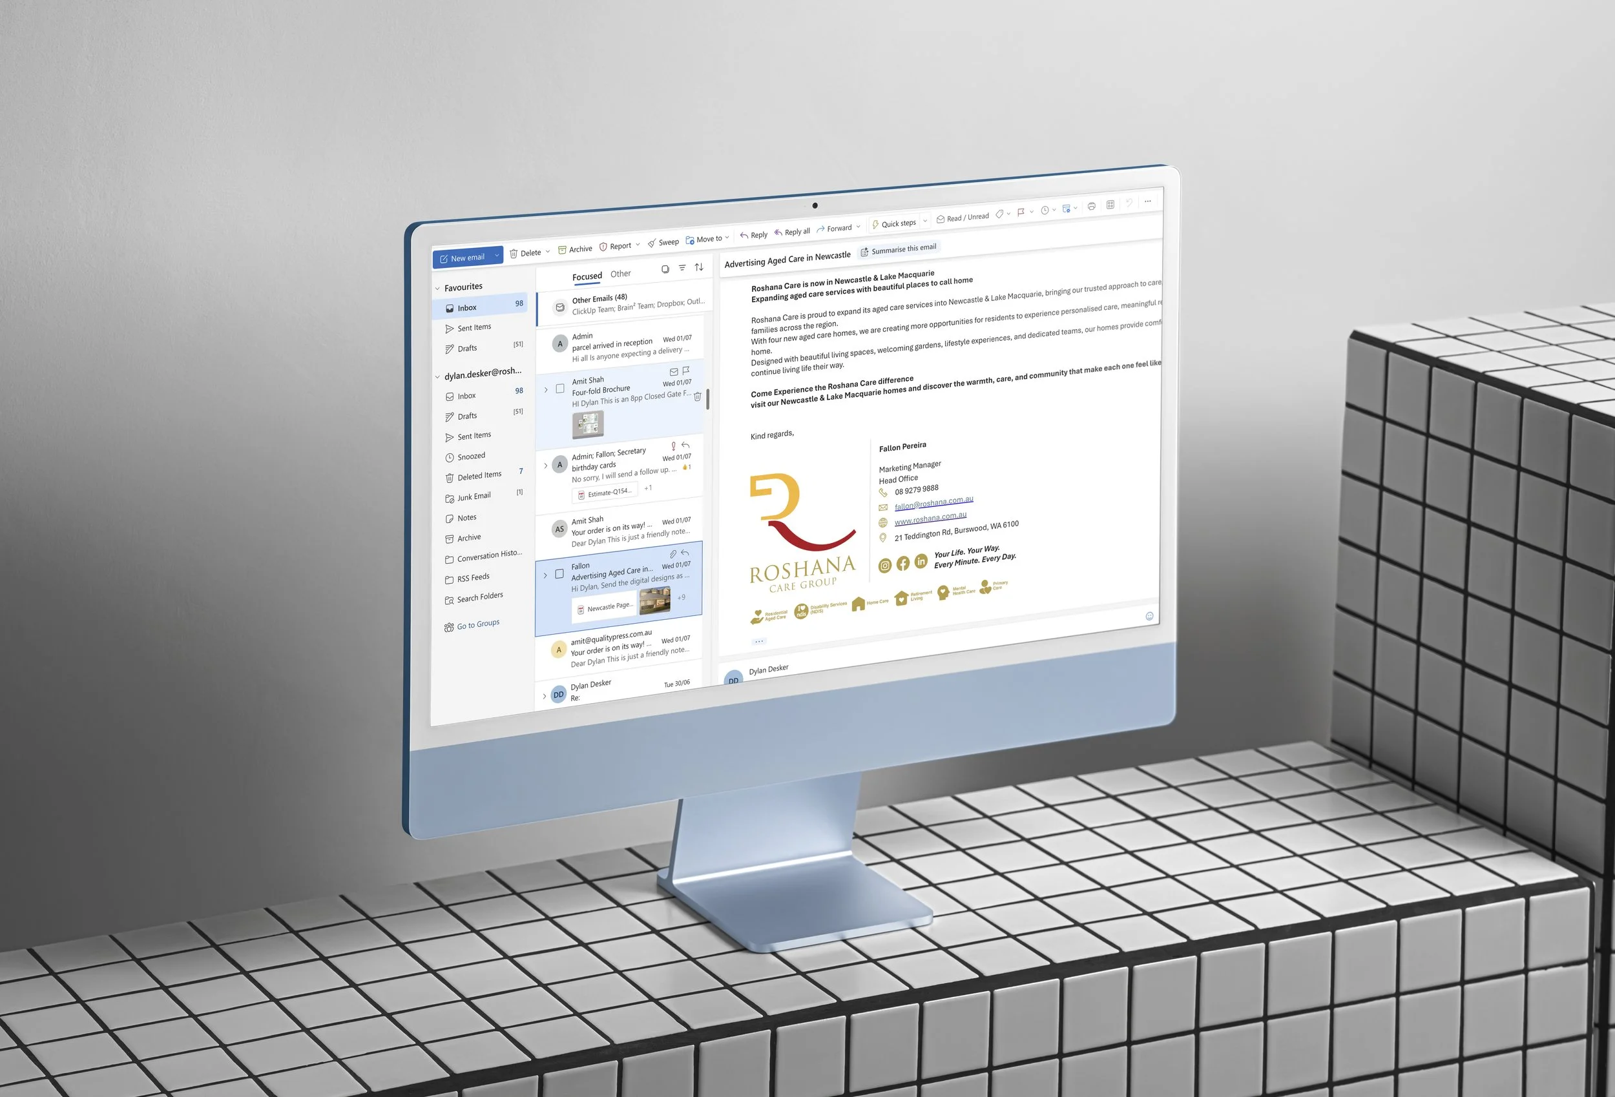Image resolution: width=1615 pixels, height=1097 pixels.
Task: Switch to the Focused tab
Action: click(587, 276)
